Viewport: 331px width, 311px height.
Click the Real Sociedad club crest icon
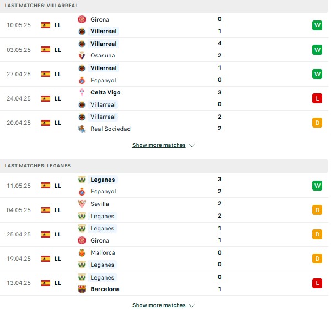(82, 129)
